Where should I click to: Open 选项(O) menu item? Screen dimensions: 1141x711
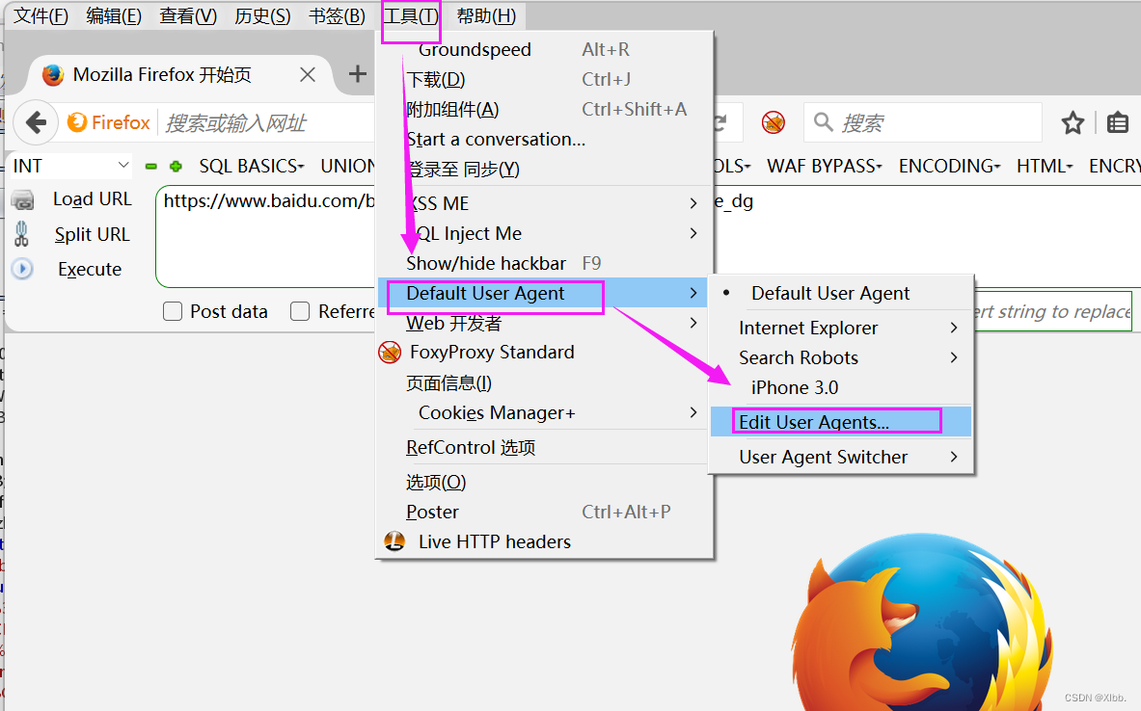544,482
